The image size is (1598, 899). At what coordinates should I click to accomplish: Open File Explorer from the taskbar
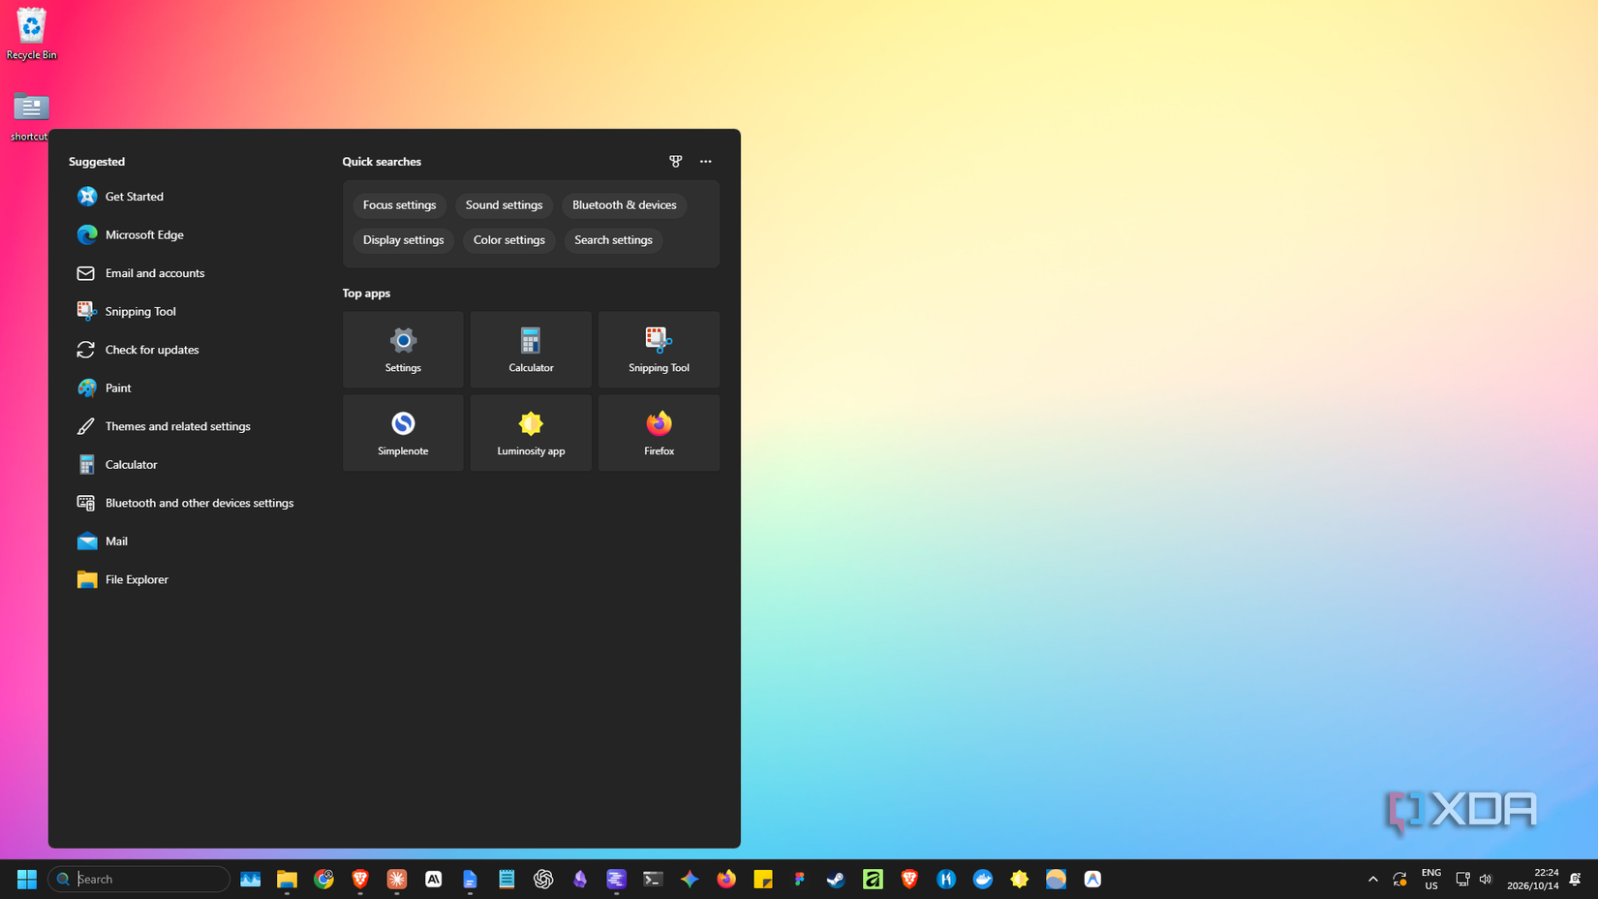tap(287, 879)
